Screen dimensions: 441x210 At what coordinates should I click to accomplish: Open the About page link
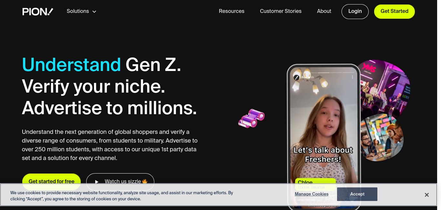[x=324, y=11]
